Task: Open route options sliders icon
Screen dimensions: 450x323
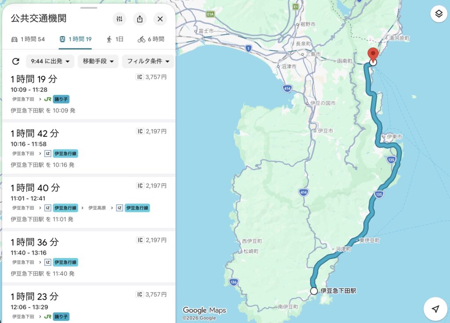Action: pyautogui.click(x=120, y=19)
